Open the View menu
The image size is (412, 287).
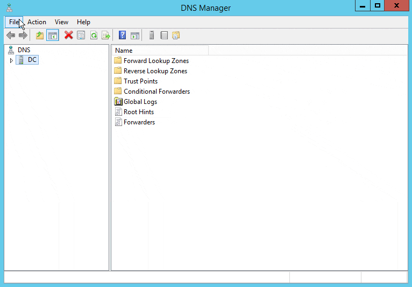[x=61, y=22]
